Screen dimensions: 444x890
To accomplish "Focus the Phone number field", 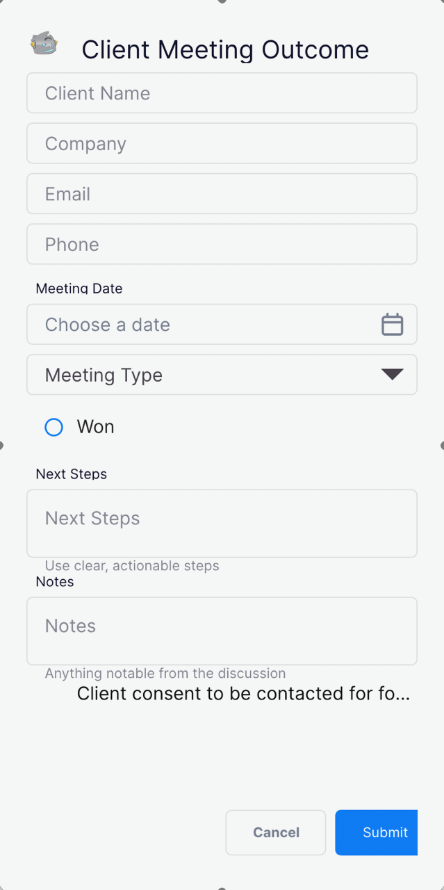I will click(x=222, y=245).
